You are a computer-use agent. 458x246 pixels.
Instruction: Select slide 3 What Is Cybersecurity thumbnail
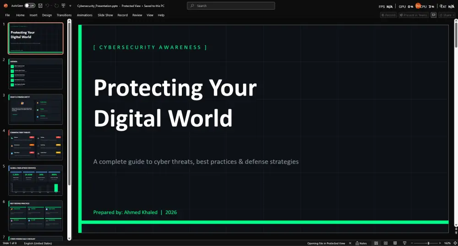35,109
